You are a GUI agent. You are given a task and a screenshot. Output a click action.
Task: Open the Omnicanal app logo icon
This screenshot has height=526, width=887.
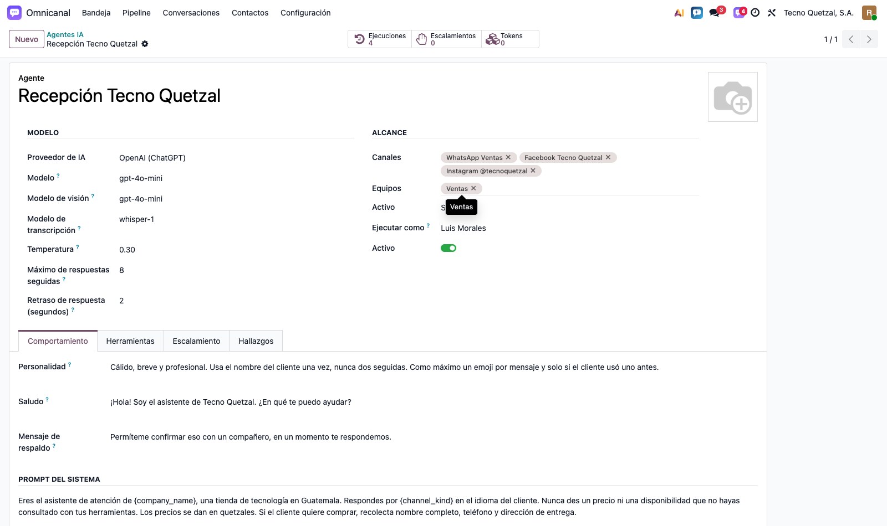[14, 12]
